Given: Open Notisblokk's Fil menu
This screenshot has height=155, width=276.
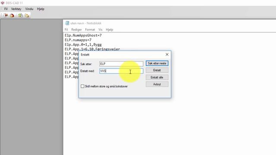Looking at the screenshot, I should pos(66,30).
